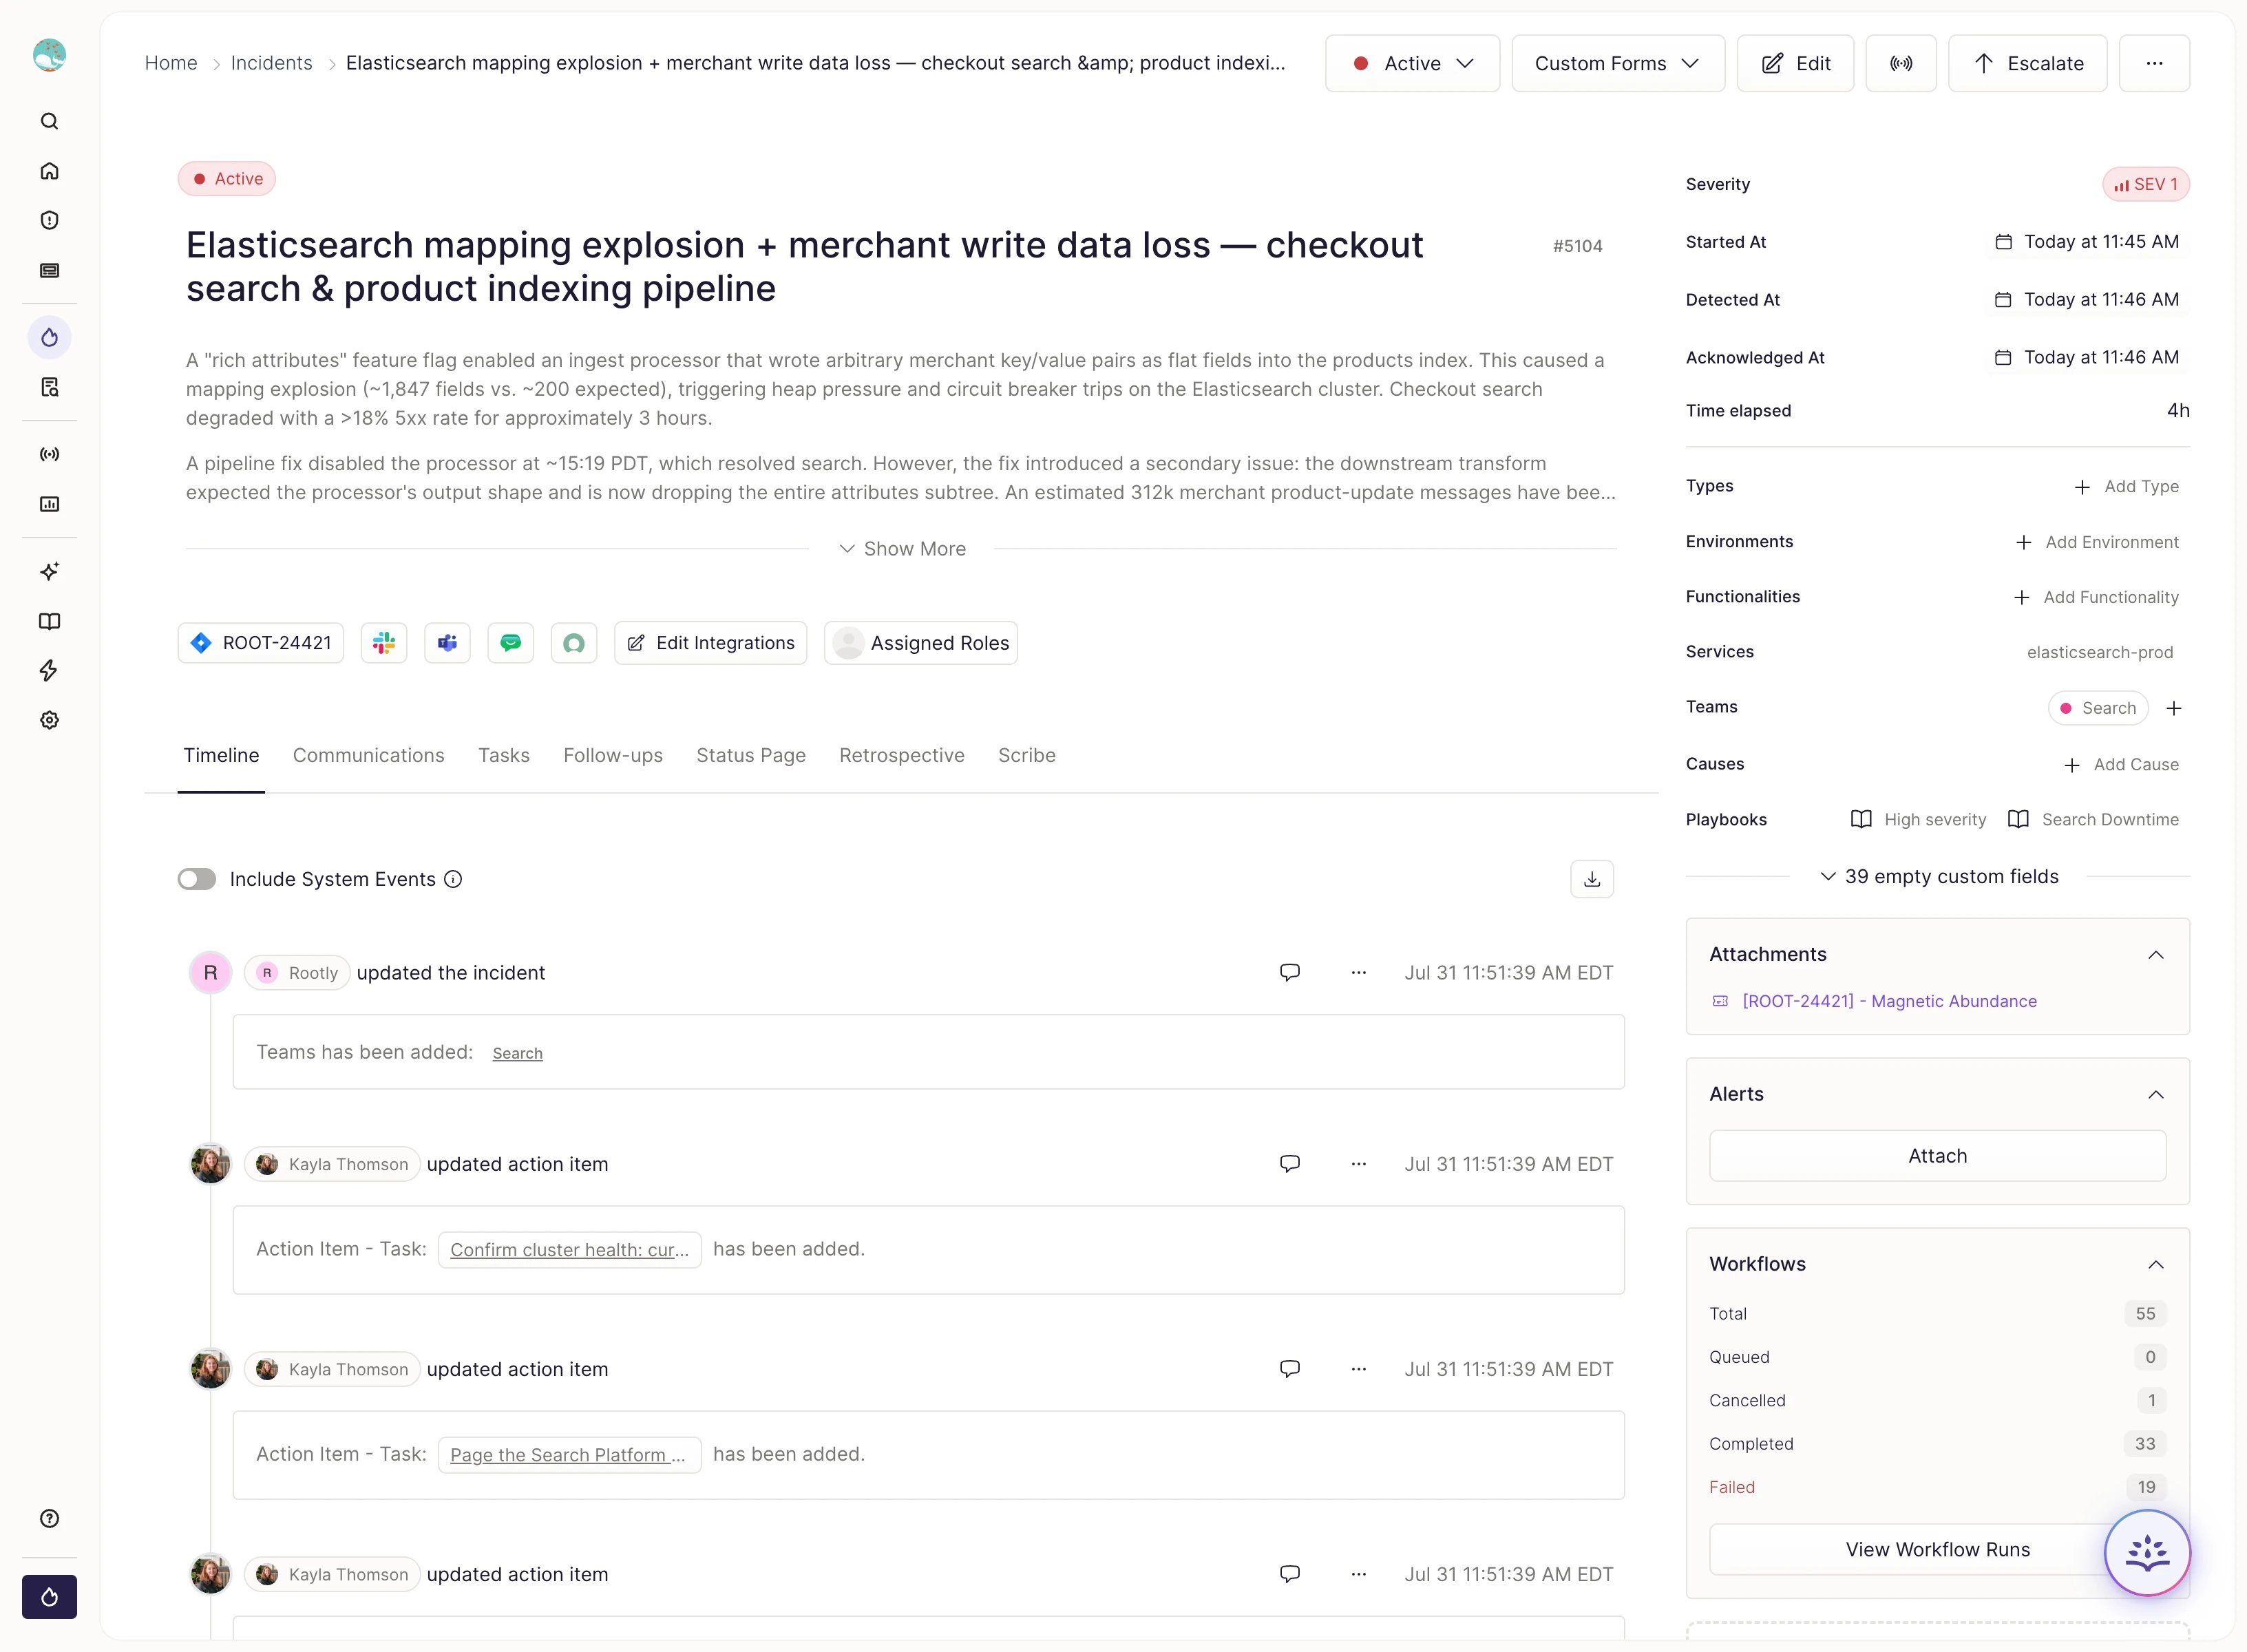
Task: Open the alerts shield icon in sidebar
Action: coord(49,220)
